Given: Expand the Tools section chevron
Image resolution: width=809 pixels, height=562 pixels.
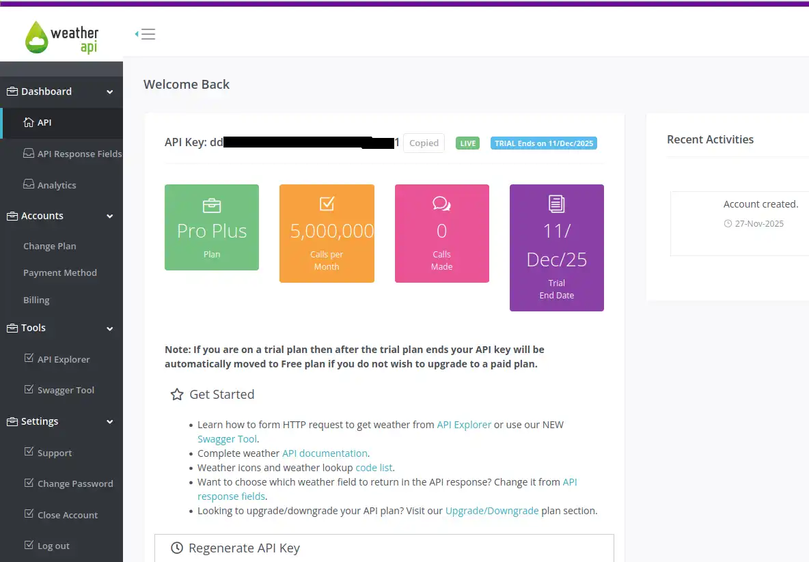Looking at the screenshot, I should coord(110,328).
